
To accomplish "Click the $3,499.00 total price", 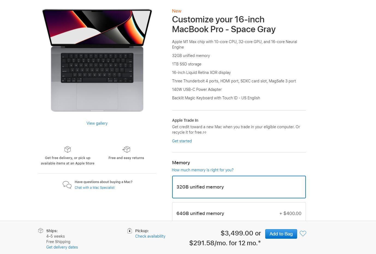I will pyautogui.click(x=237, y=233).
